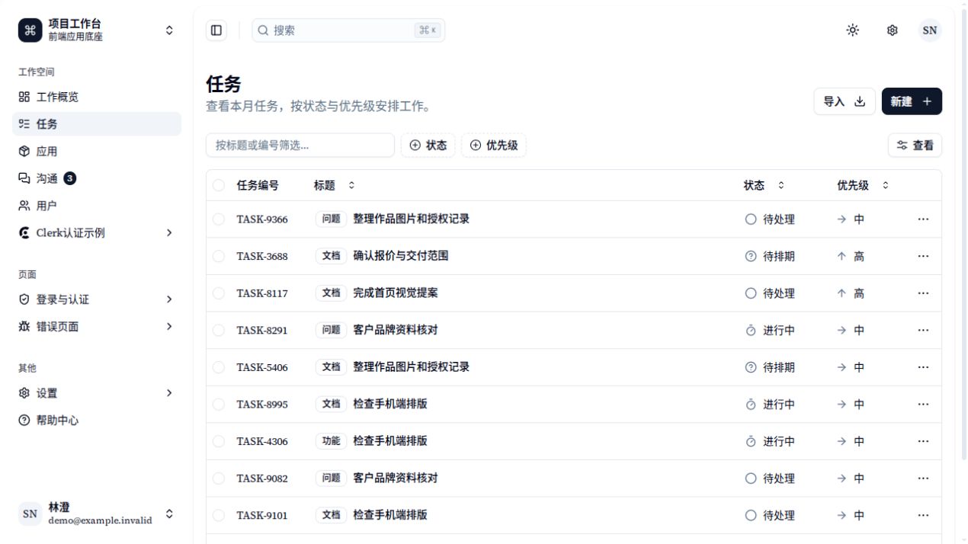Viewport: 968px width, 544px height.
Task: Open row actions for TASK-8291
Action: [x=924, y=330]
